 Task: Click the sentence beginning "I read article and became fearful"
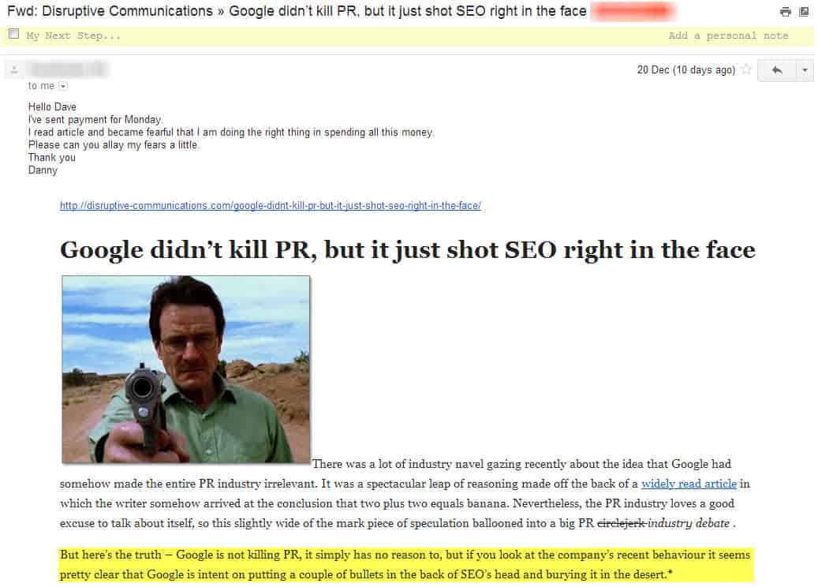[231, 133]
